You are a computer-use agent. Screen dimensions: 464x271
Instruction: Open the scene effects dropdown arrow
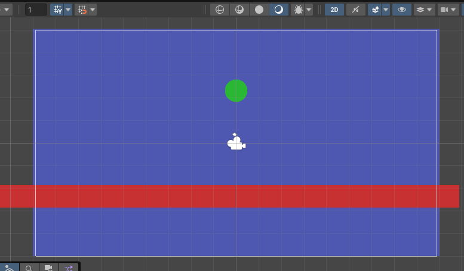click(386, 10)
